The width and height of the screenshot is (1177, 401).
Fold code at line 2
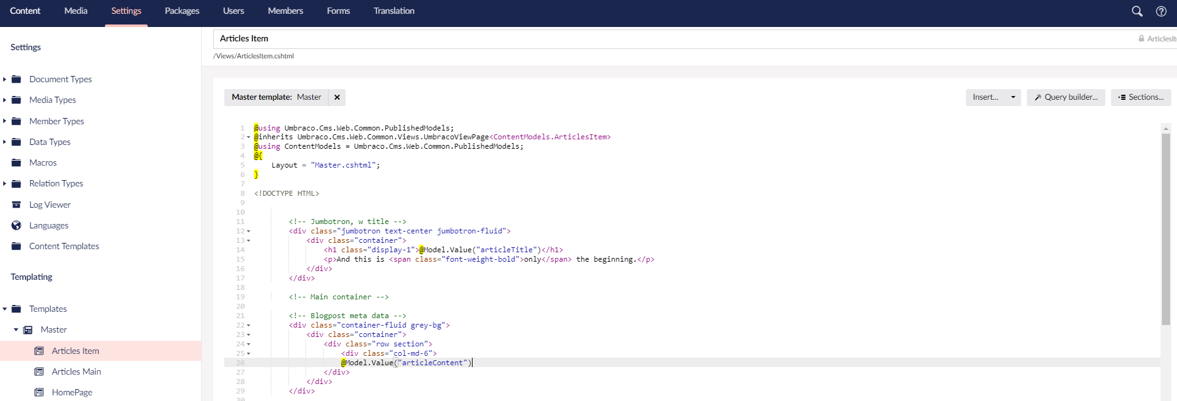pos(248,137)
